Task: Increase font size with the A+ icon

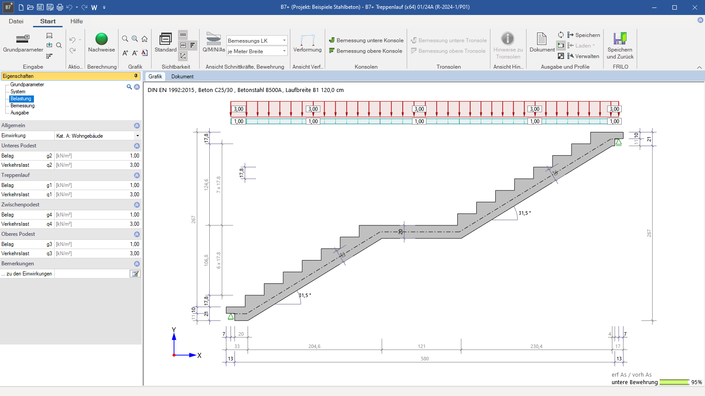Action: pyautogui.click(x=125, y=53)
